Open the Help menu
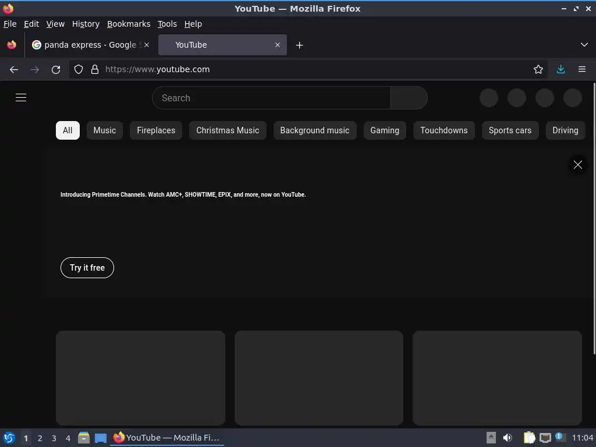Screen dimensions: 596x447 click(193, 24)
